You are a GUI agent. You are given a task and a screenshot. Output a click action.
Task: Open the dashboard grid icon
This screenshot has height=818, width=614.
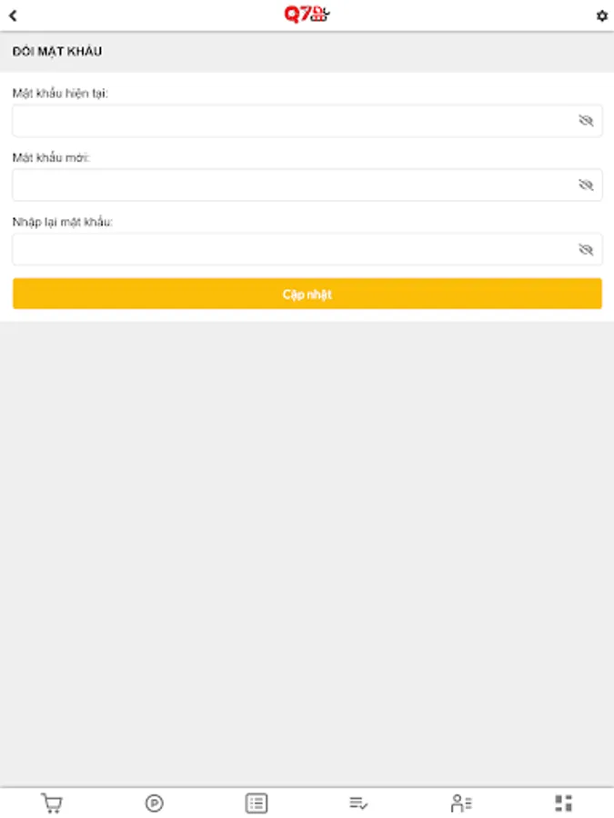tap(563, 803)
